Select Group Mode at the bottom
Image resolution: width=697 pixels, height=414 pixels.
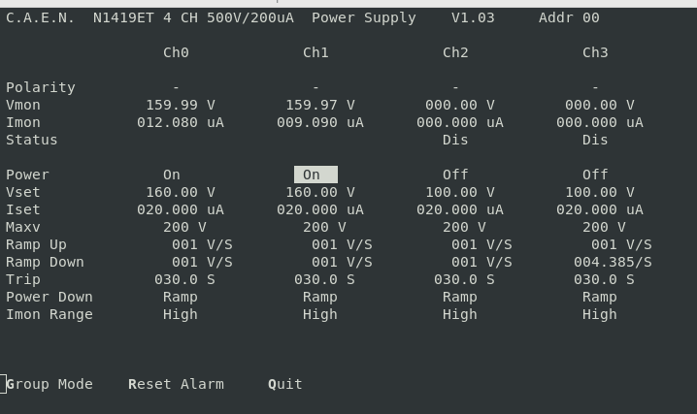(50, 384)
